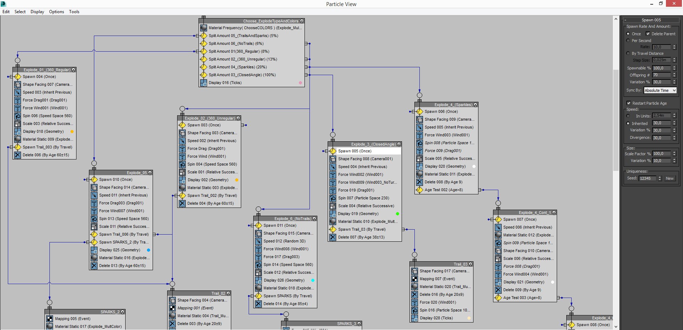Open the Select menu
Image resolution: width=683 pixels, height=330 pixels.
tap(20, 12)
